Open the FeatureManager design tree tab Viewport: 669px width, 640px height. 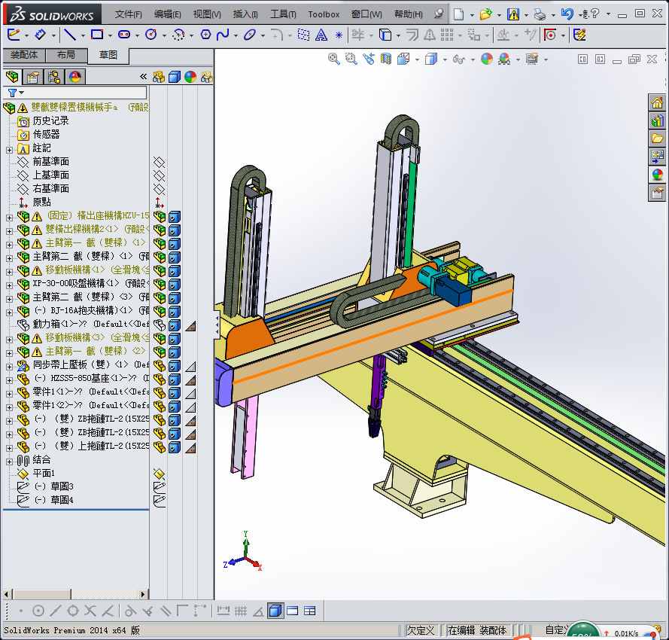tap(12, 77)
